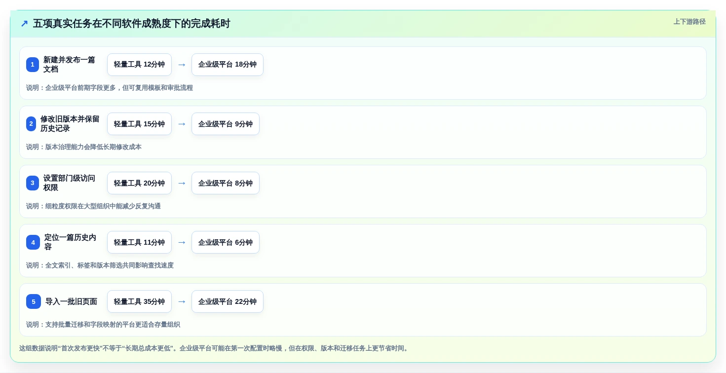726x373 pixels.
Task: Click the title 五项真实任务在不同软件成熟度下的完成耗时
Action: coord(132,24)
